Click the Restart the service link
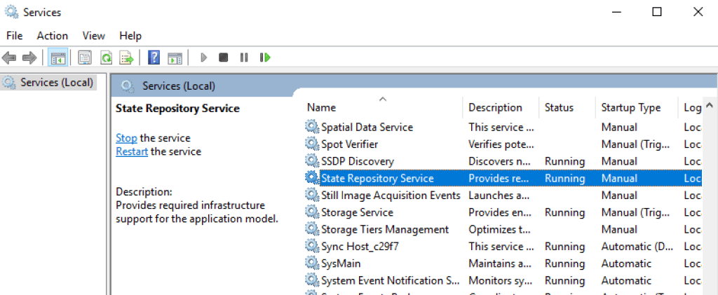 pos(132,151)
